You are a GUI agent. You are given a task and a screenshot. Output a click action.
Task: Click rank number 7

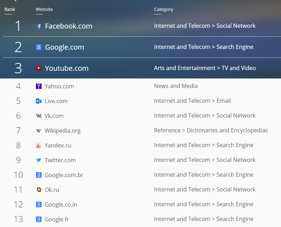[x=18, y=131]
